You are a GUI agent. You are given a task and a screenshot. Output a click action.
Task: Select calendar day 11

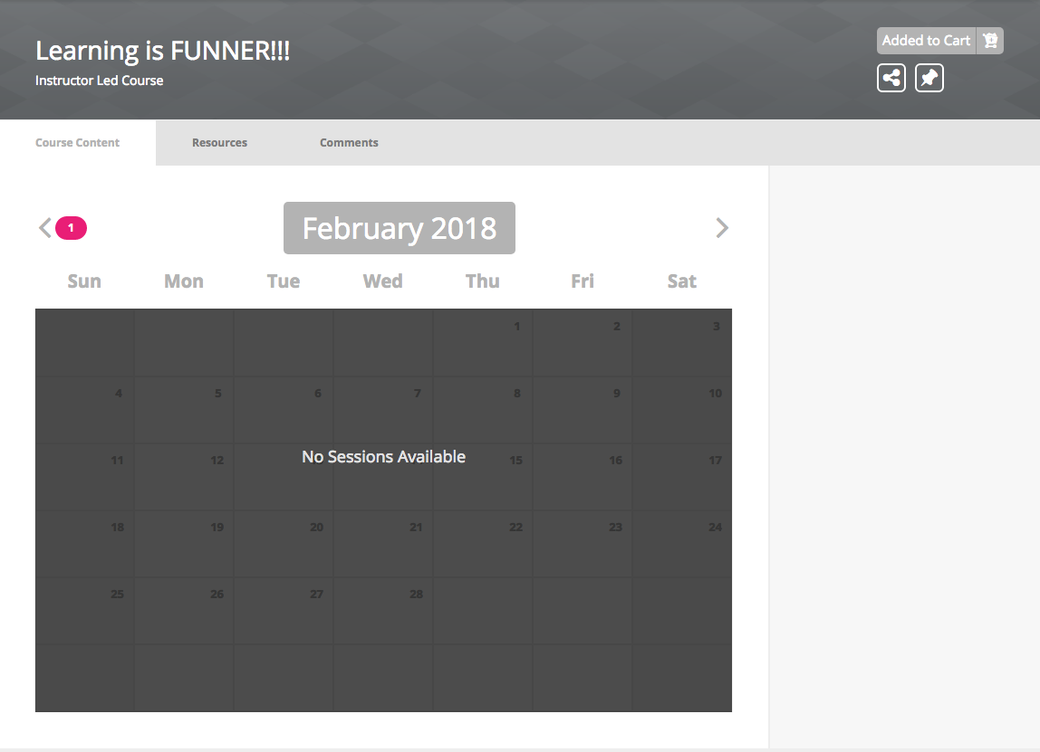coord(84,476)
